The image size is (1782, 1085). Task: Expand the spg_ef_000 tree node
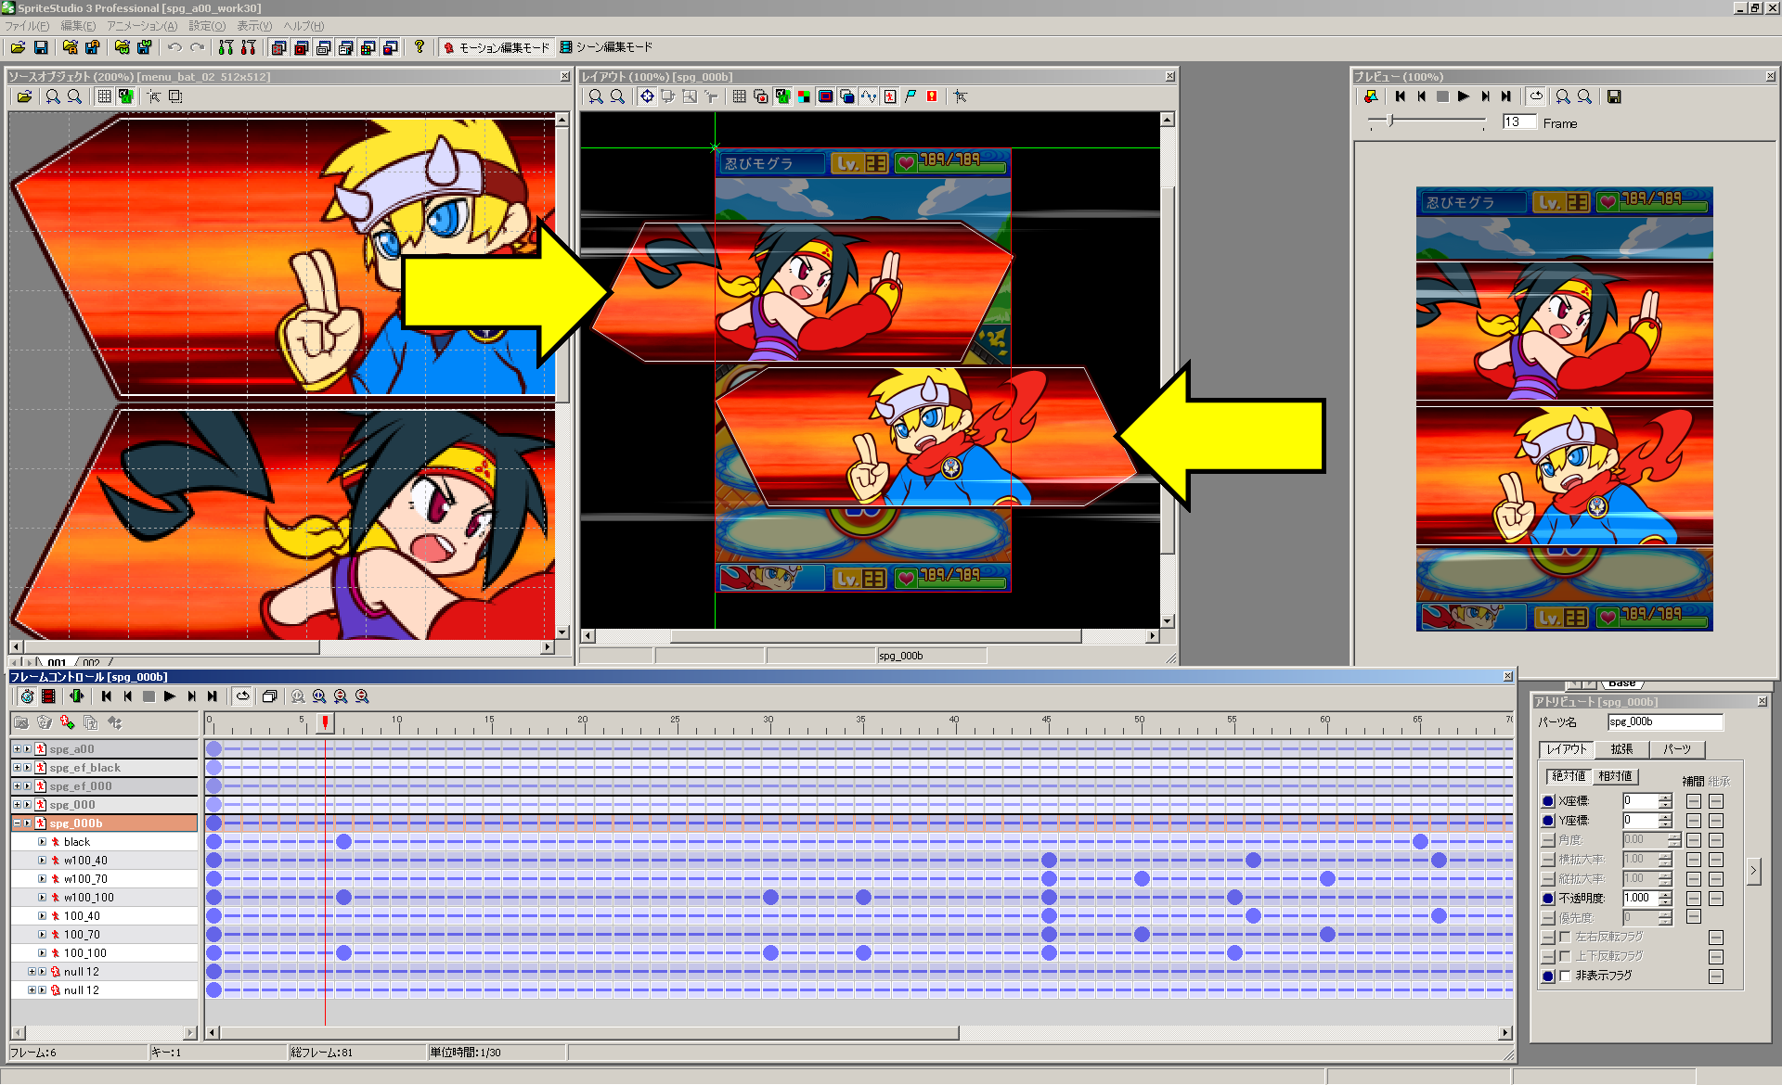17,785
